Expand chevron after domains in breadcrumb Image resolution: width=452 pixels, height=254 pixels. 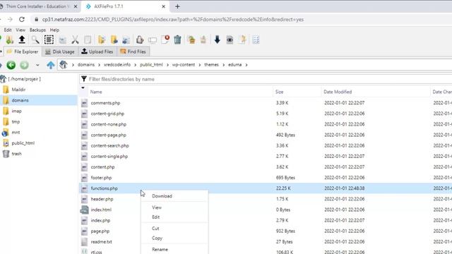click(x=99, y=65)
